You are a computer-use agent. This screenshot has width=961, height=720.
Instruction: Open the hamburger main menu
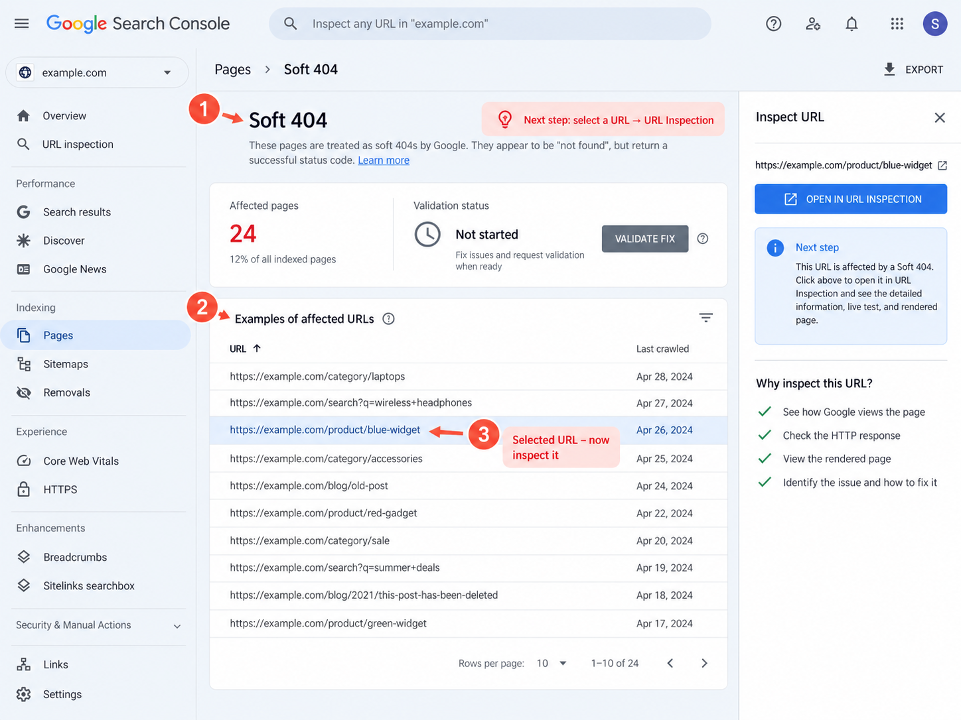tap(22, 24)
